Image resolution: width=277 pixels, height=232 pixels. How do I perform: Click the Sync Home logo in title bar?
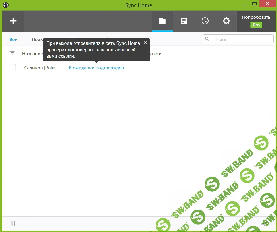pos(6,5)
